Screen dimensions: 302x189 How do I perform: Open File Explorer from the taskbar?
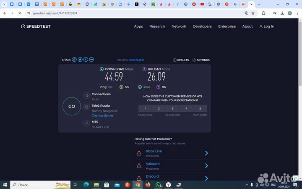click(x=96, y=185)
